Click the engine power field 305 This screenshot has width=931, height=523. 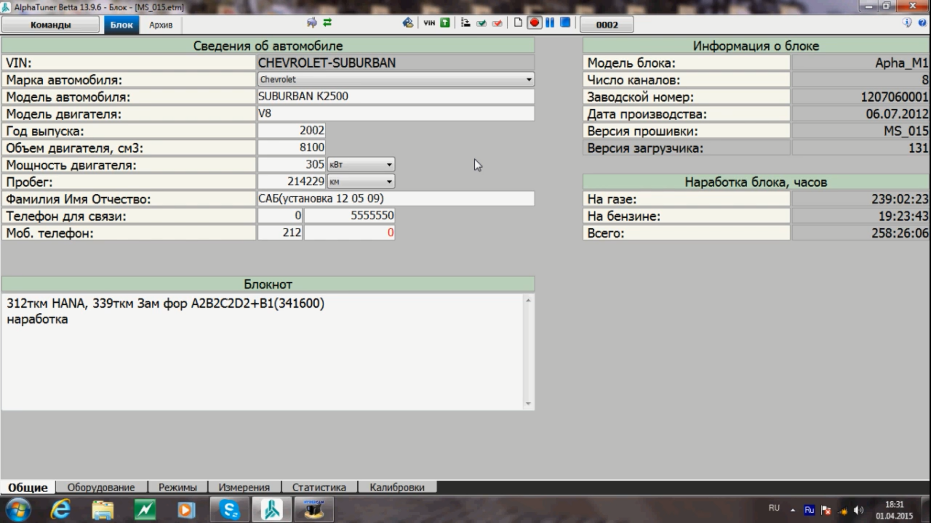point(291,165)
